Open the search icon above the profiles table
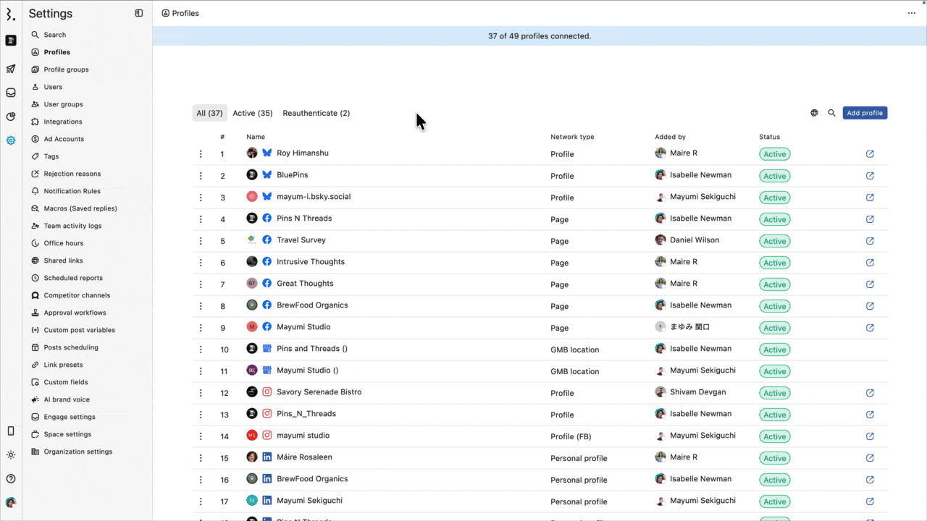The image size is (927, 521). (x=831, y=113)
